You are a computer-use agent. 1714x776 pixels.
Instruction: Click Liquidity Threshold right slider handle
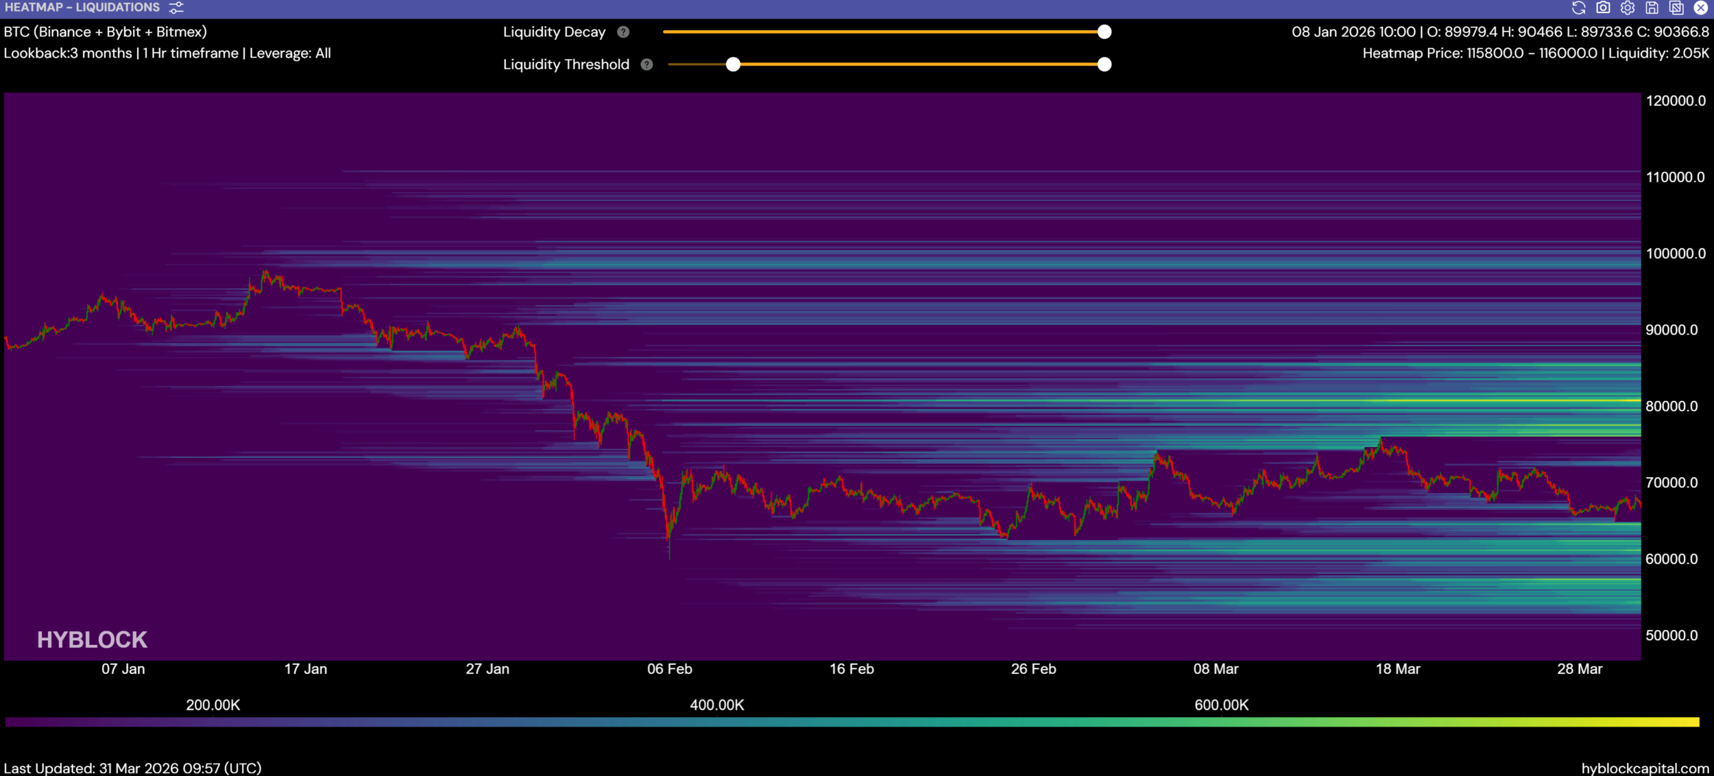[x=1104, y=64]
